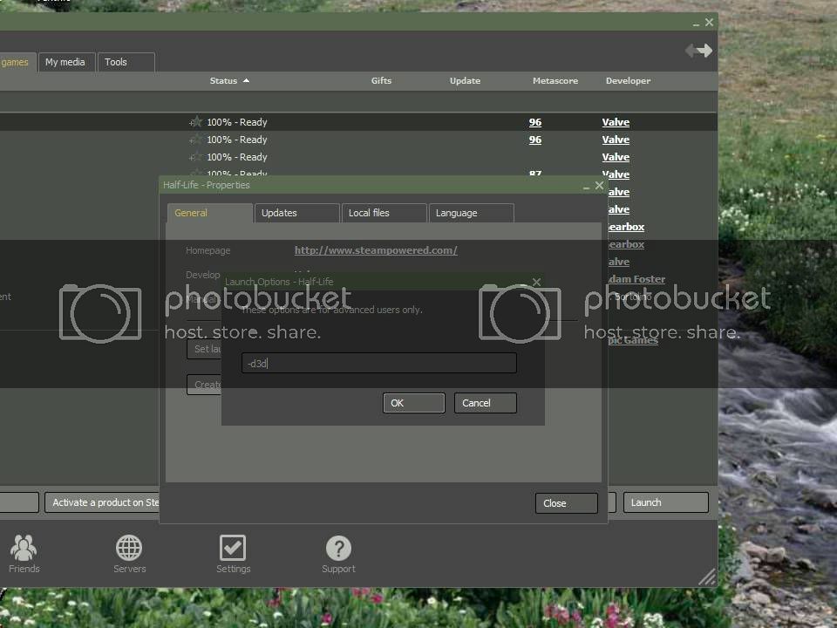Click the double-arrow view switch icon
837x628 pixels.
point(698,51)
